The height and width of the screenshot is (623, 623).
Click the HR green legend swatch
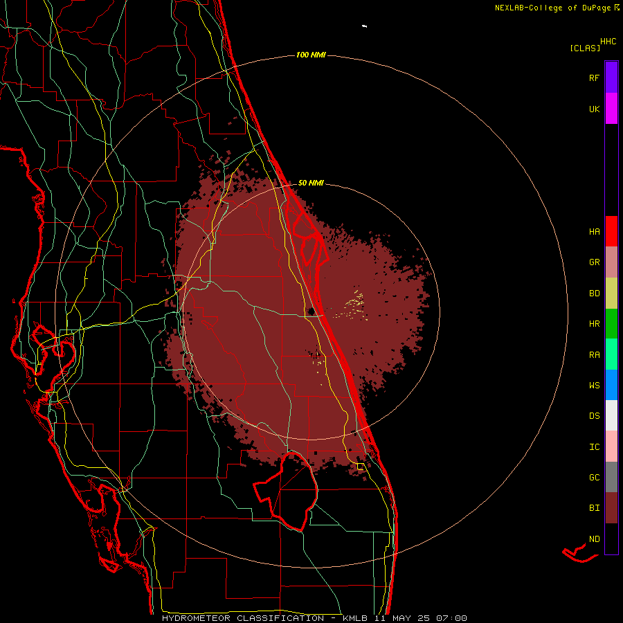611,323
